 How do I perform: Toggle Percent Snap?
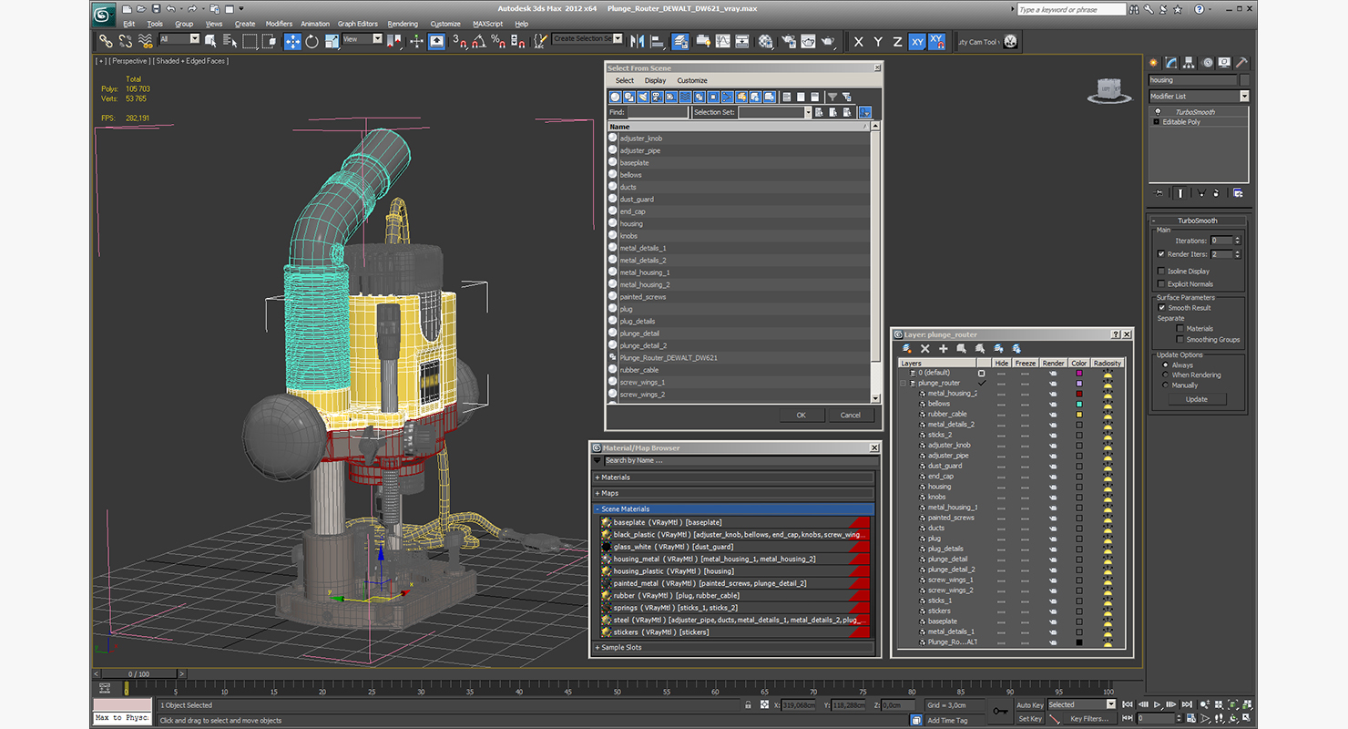point(498,41)
